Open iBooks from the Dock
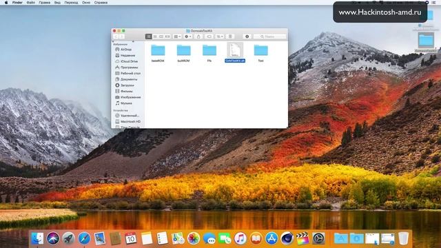 (x=256, y=238)
